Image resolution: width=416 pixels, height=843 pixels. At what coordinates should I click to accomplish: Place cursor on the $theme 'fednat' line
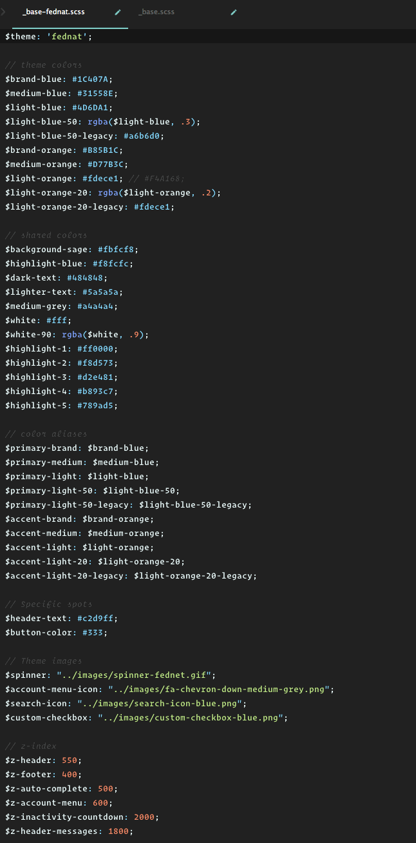click(208, 37)
